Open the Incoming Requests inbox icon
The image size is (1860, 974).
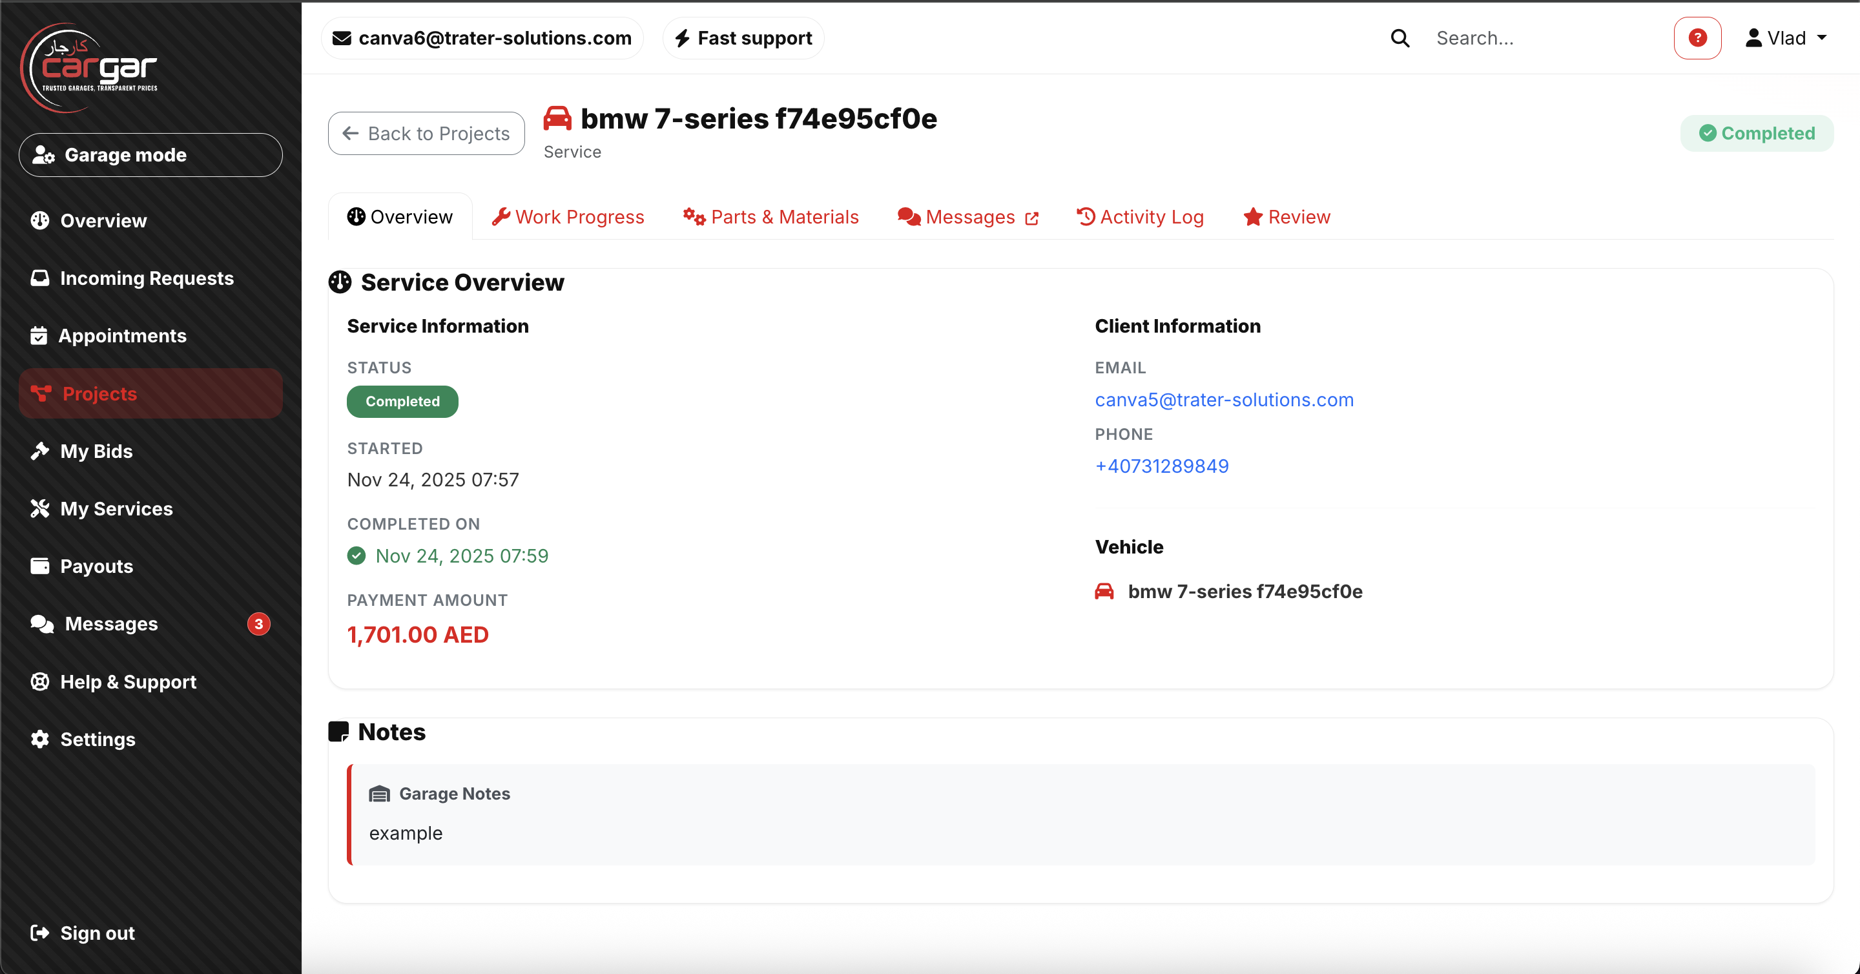click(x=41, y=278)
